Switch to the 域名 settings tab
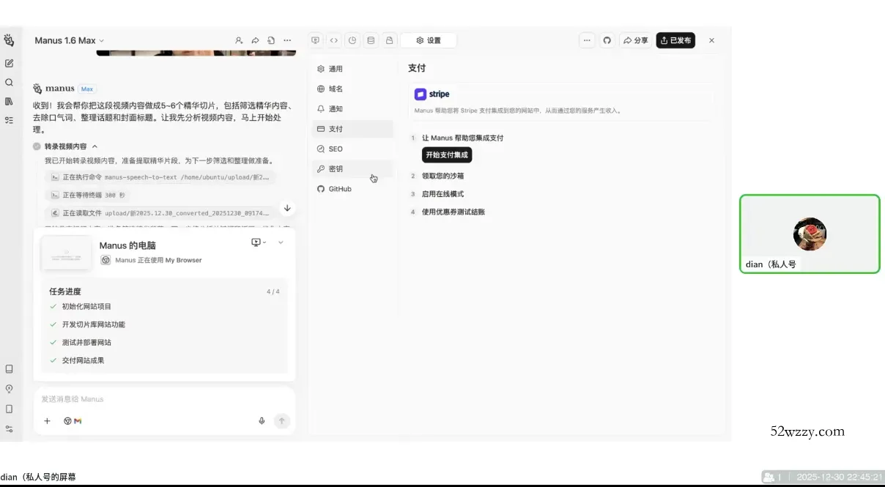This screenshot has height=487, width=885. [x=335, y=89]
